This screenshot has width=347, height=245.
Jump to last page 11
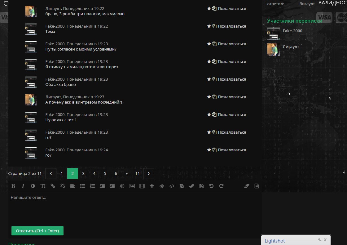click(138, 173)
